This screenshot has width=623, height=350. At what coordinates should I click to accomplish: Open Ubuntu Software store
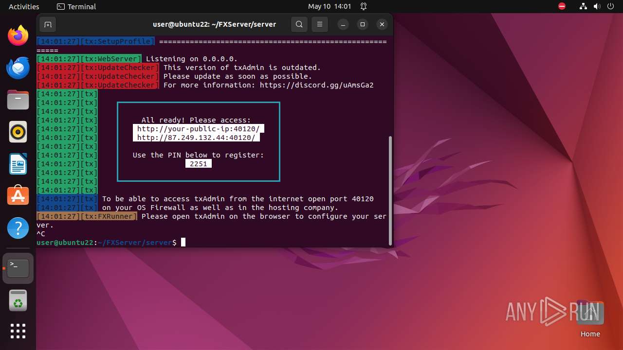18,195
